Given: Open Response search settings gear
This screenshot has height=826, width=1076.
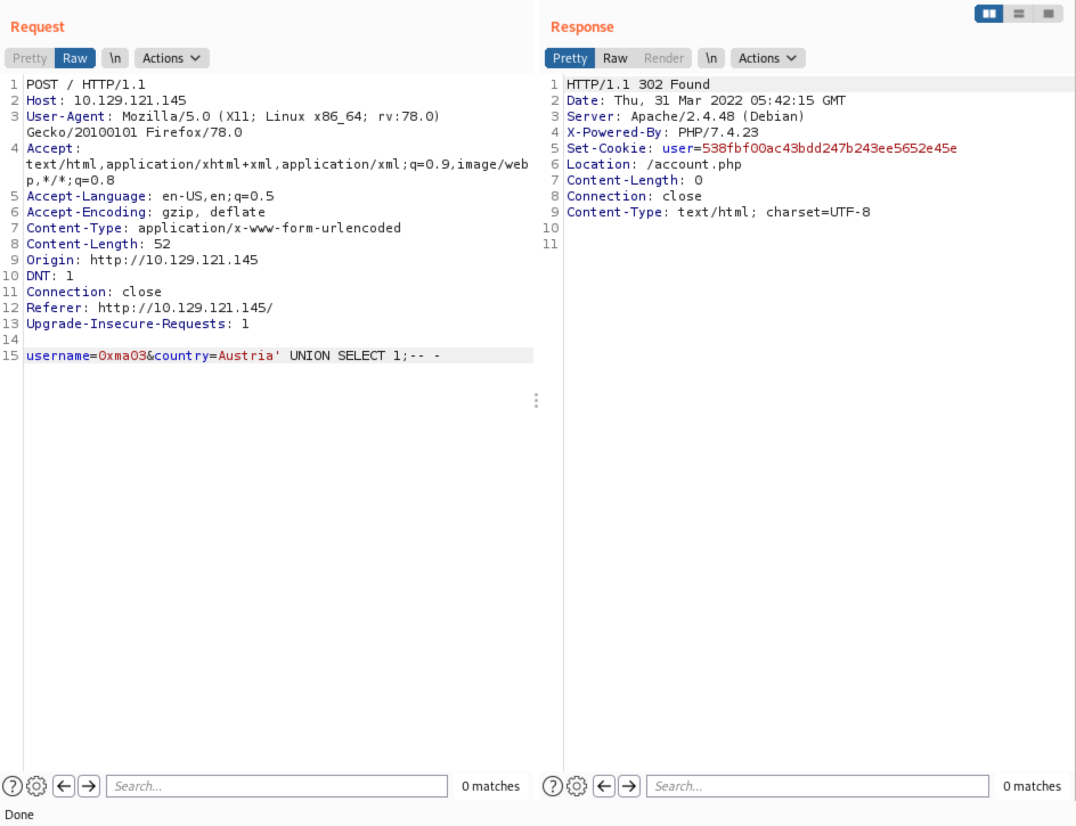Looking at the screenshot, I should tap(577, 786).
